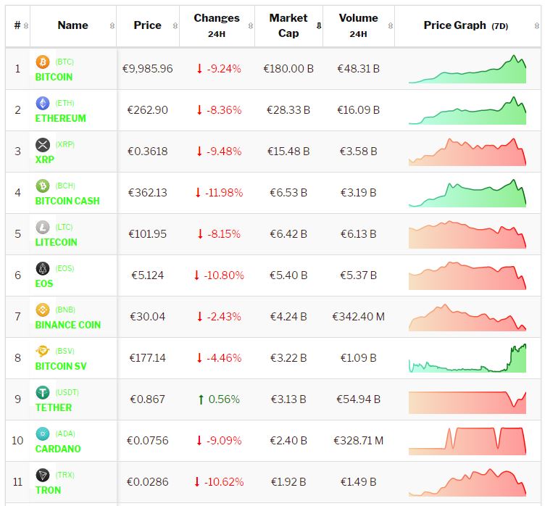Open the BITCOIN SV name link
545x506 pixels.
(x=61, y=366)
